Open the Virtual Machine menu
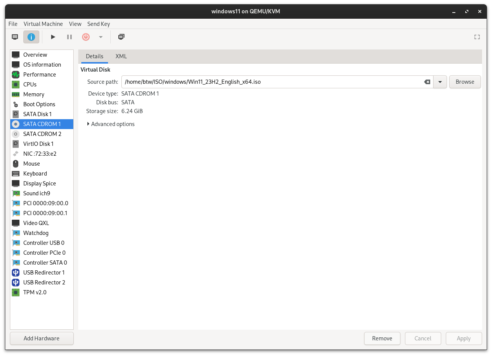Screen dimensions: 492x356 [x=43, y=24]
